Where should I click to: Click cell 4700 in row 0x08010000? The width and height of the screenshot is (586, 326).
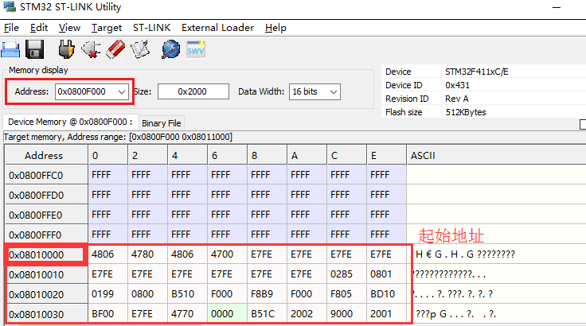coord(227,254)
